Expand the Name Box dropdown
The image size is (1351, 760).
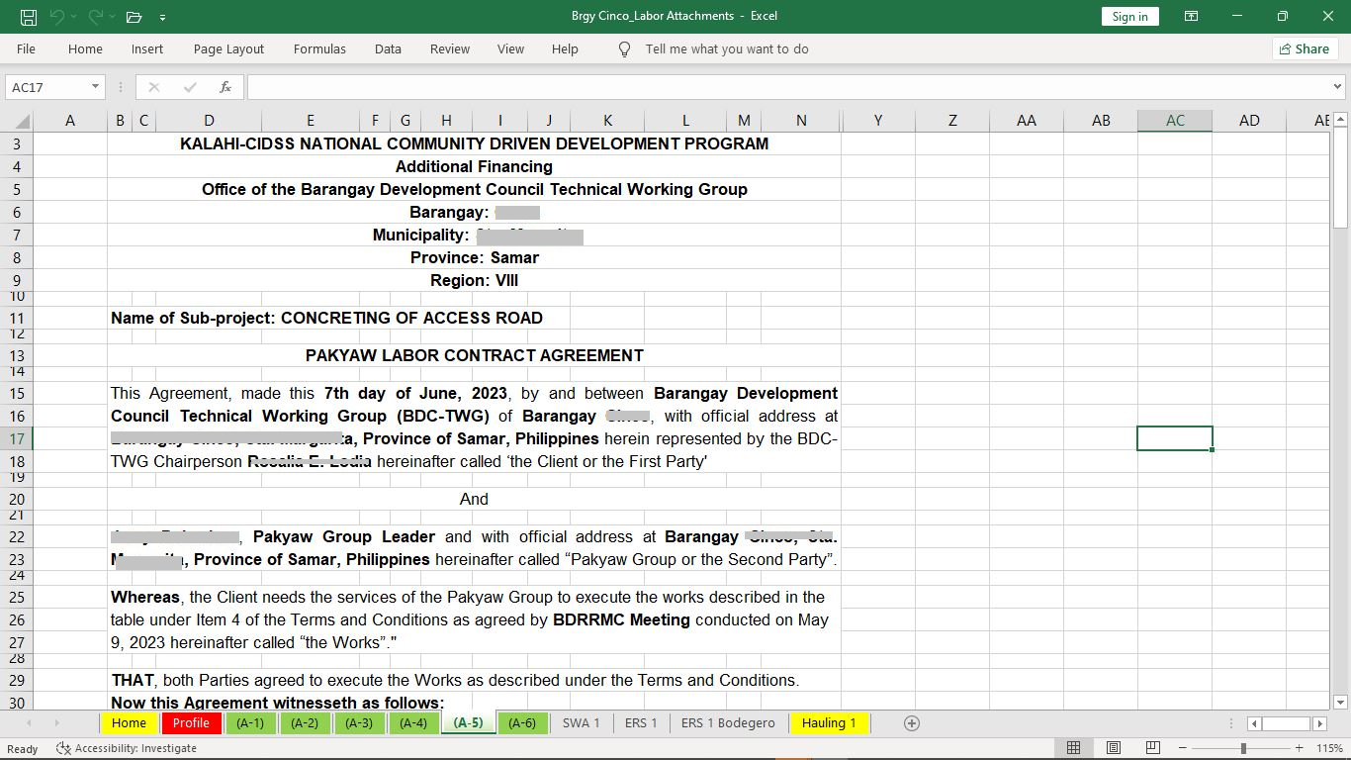[x=96, y=87]
